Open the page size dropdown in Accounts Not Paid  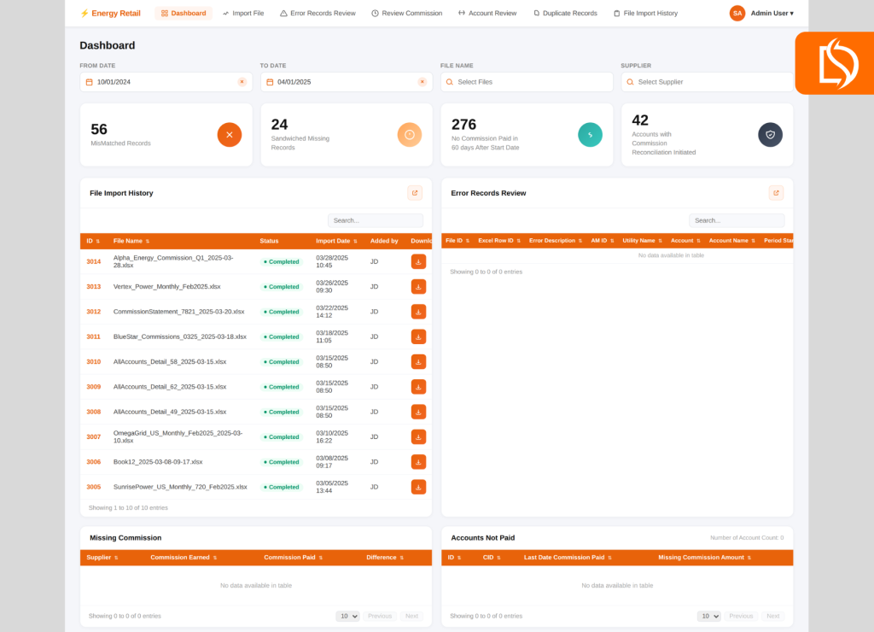[x=708, y=615]
